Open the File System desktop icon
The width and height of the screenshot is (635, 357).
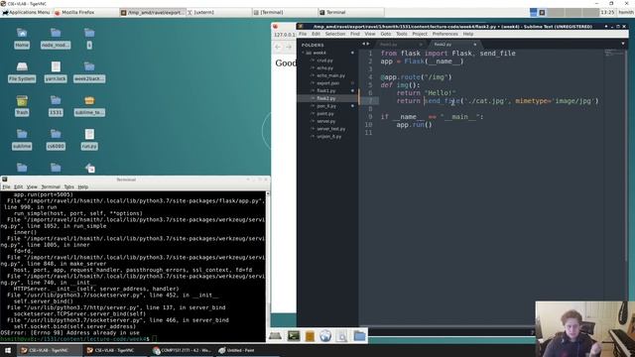tap(22, 72)
